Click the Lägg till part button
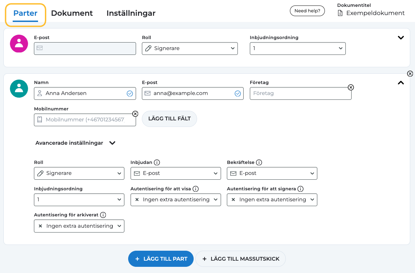This screenshot has height=273, width=415. click(161, 259)
